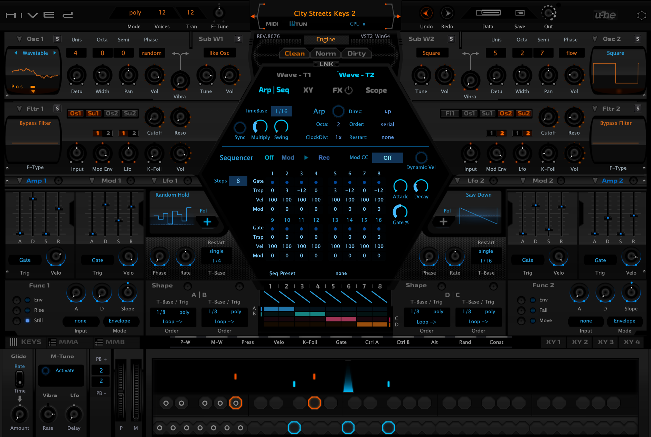Image resolution: width=651 pixels, height=437 pixels.
Task: Click the Sequencer Gate % knob
Action: pos(400,211)
